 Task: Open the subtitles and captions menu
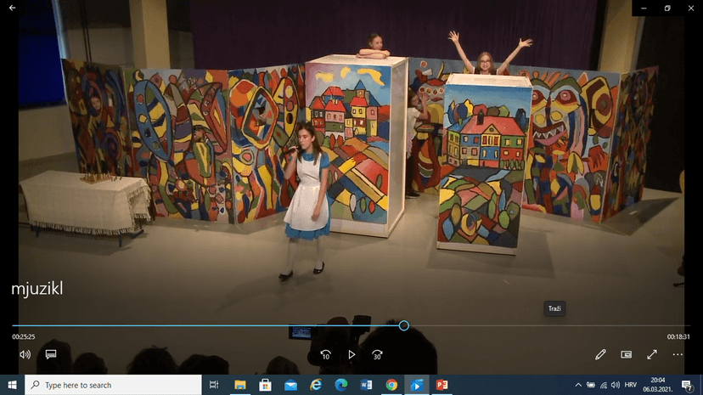tap(51, 354)
